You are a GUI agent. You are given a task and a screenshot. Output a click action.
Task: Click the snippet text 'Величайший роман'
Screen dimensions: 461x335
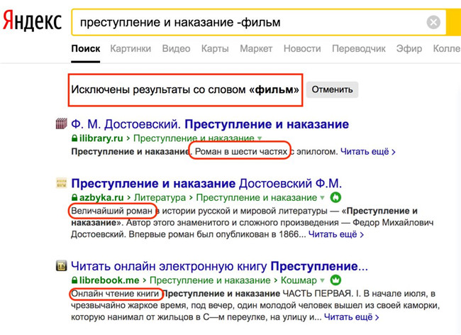112,211
